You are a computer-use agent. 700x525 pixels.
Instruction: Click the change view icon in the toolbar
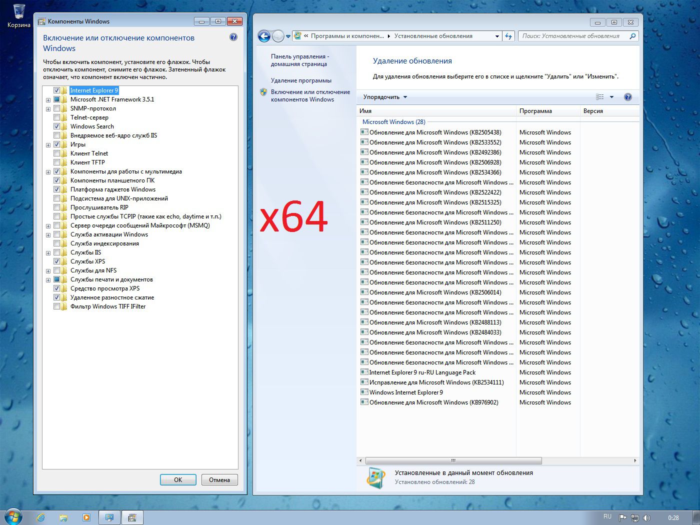tap(600, 97)
